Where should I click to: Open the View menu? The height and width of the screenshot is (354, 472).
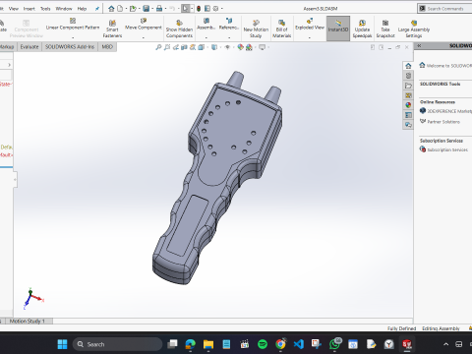pyautogui.click(x=14, y=9)
